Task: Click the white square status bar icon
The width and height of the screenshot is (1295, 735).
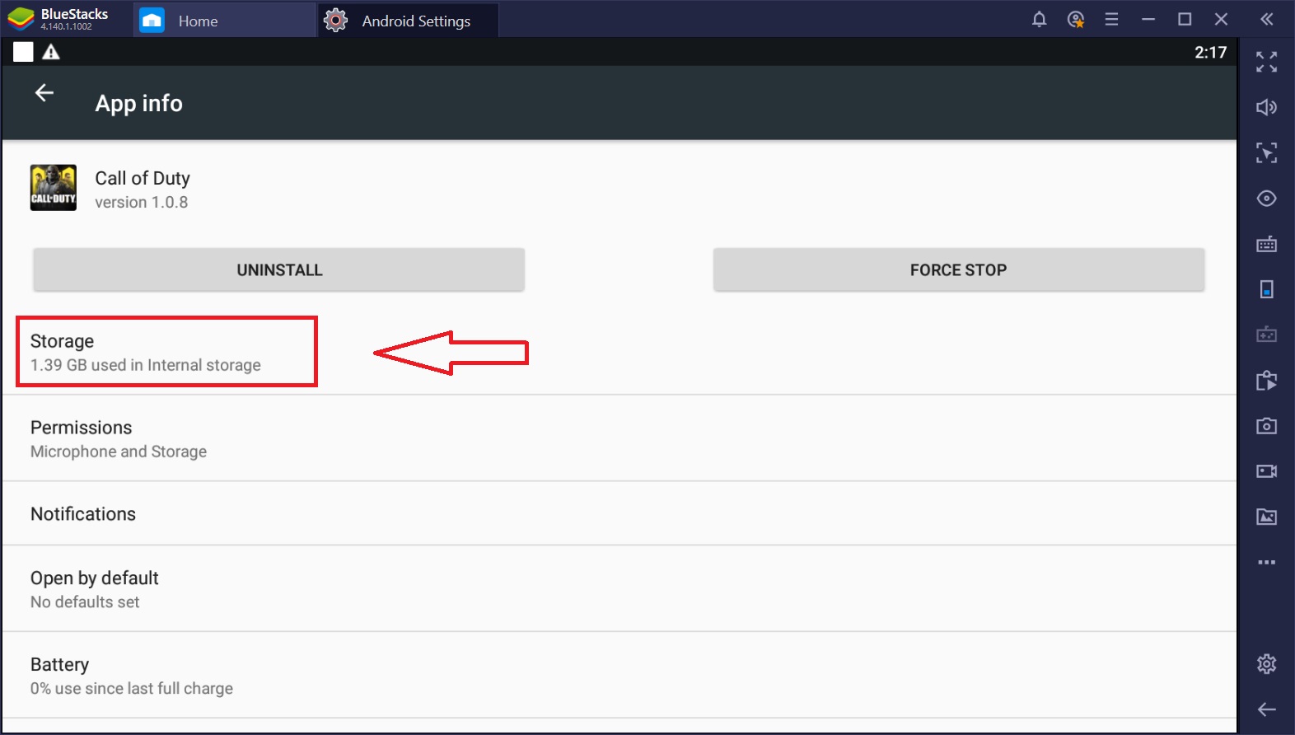Action: point(23,52)
